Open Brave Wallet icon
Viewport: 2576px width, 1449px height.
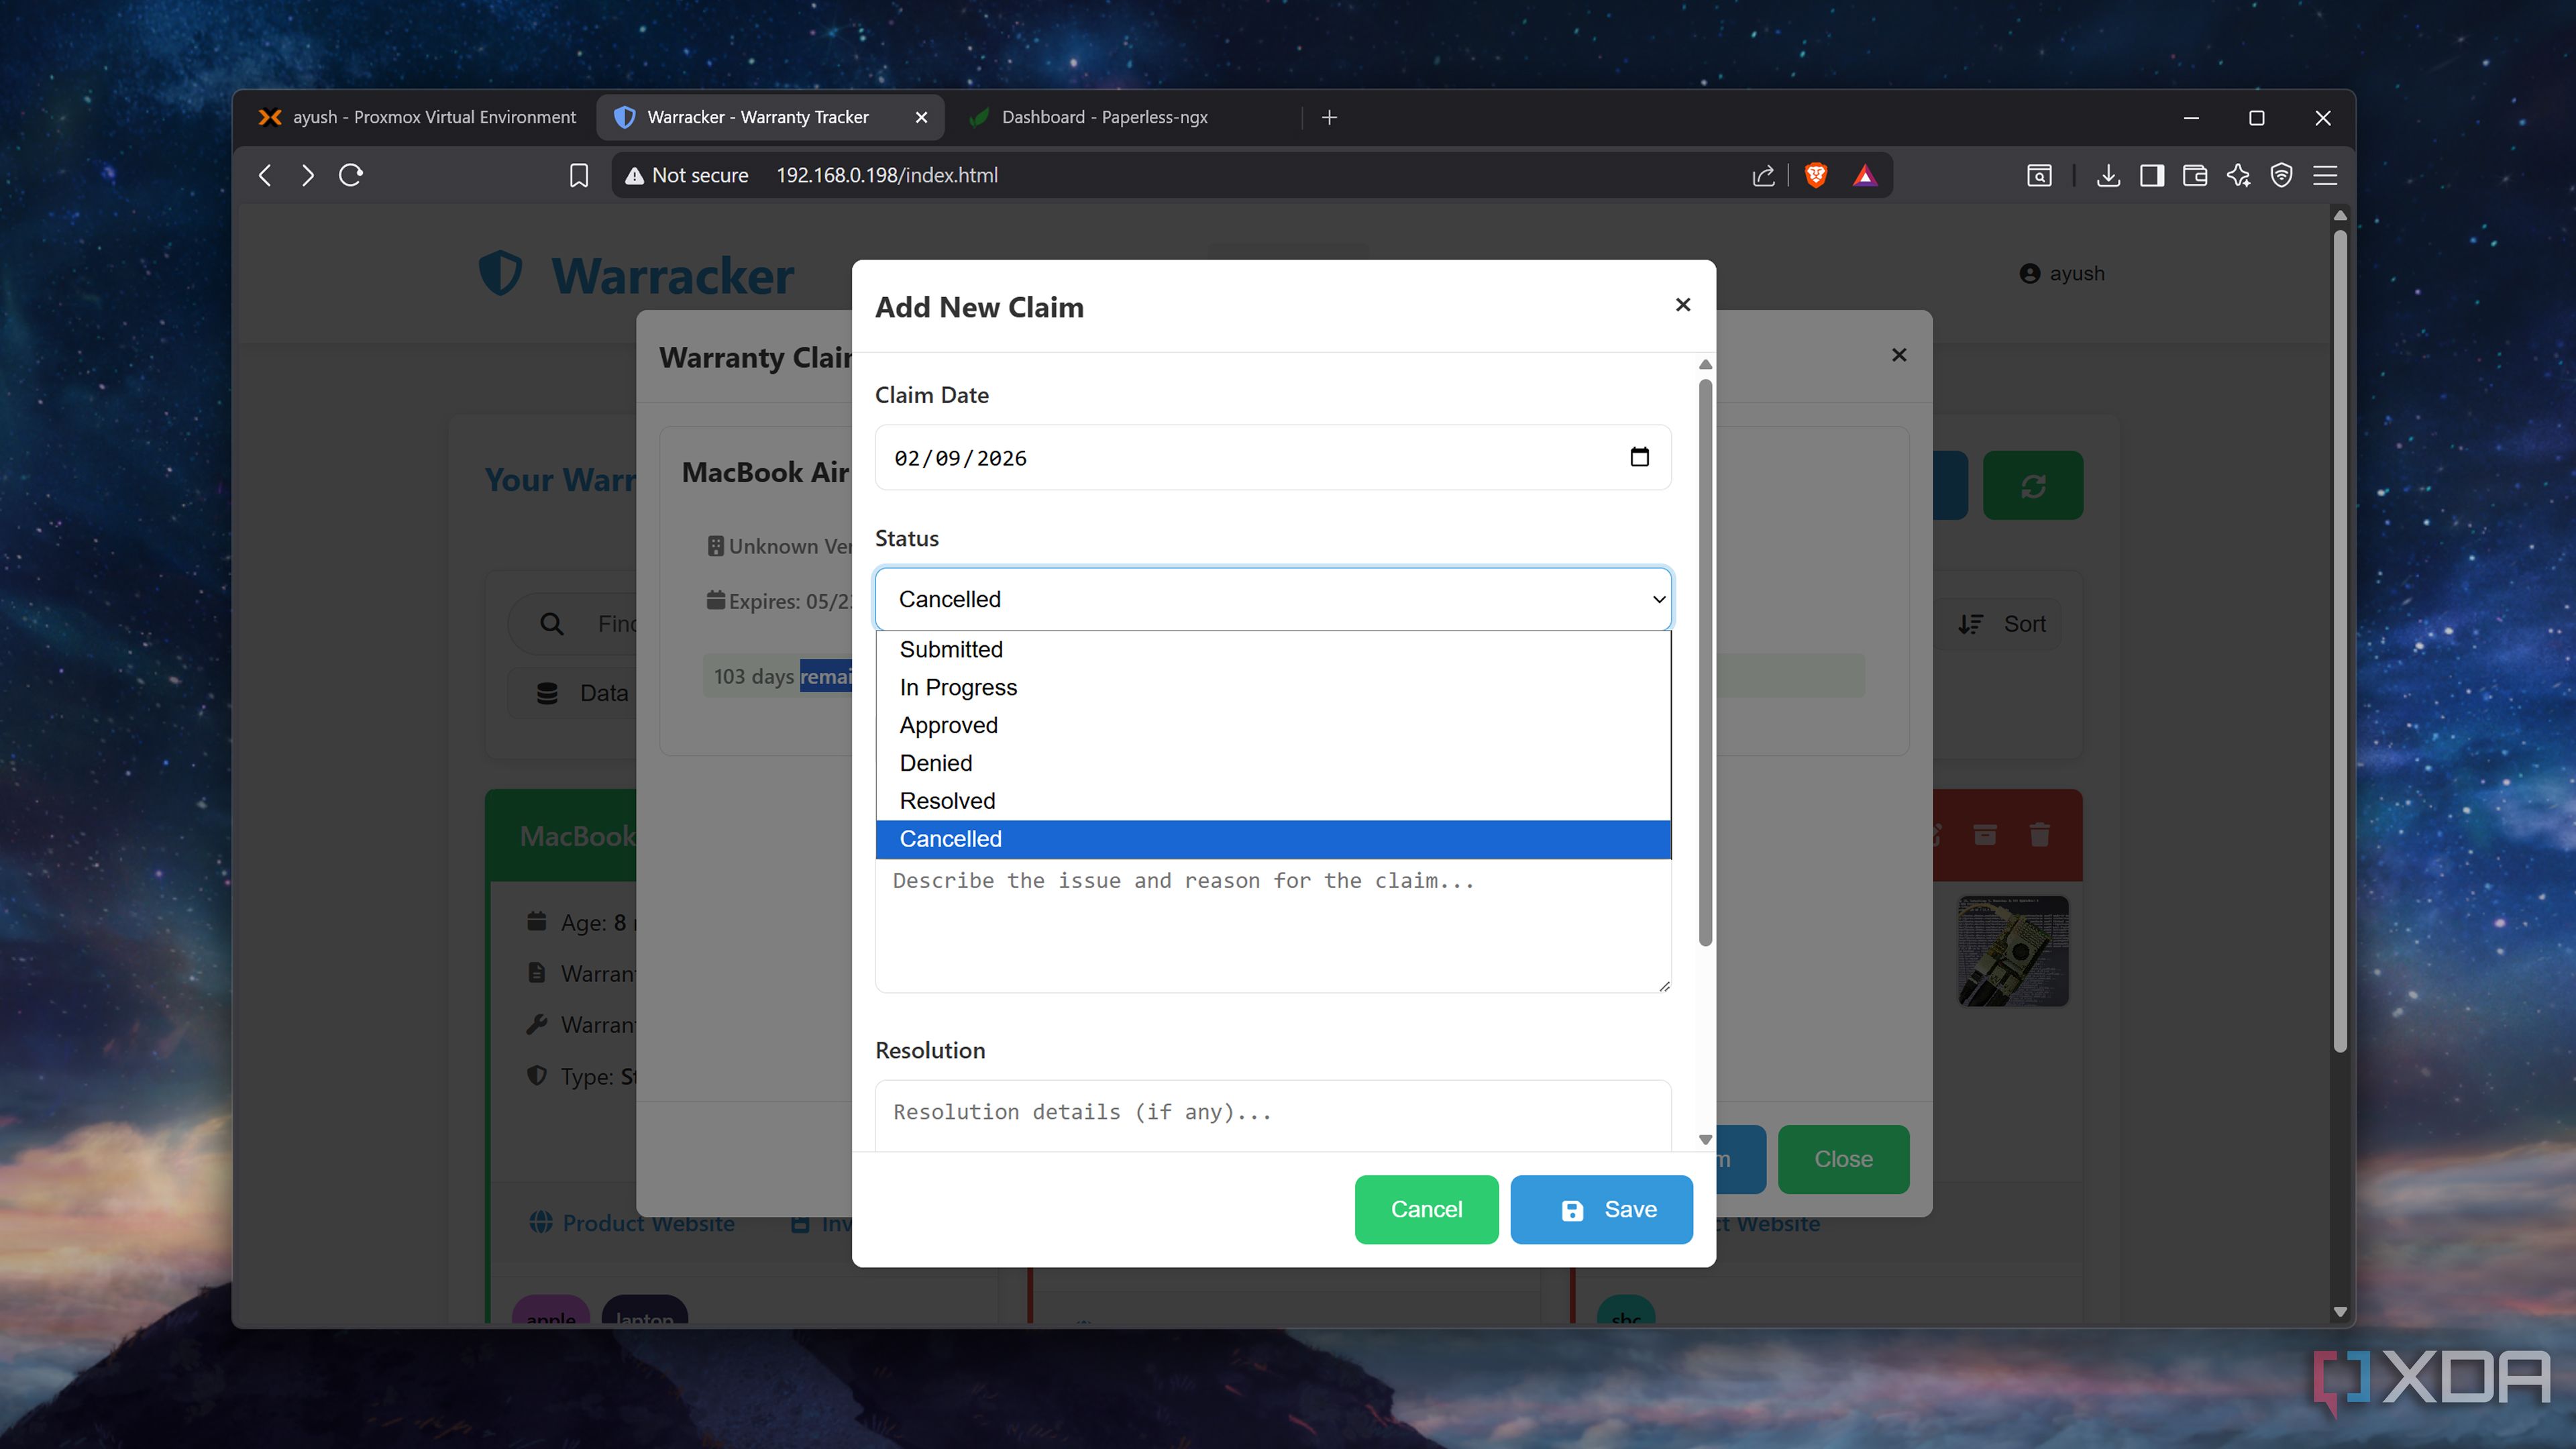[2195, 175]
